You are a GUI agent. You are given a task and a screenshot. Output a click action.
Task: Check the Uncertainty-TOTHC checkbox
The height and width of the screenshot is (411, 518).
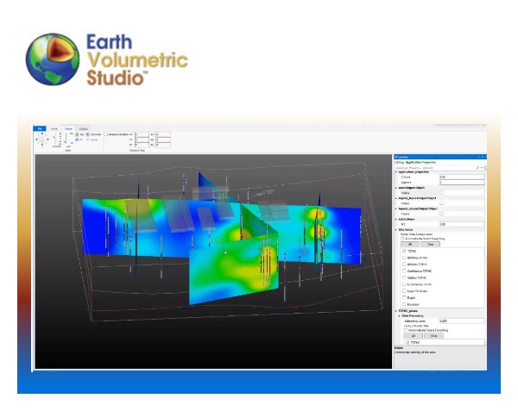coord(404,284)
